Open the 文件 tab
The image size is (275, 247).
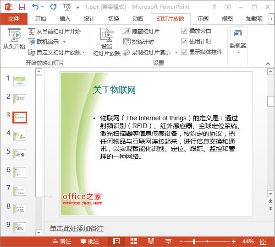[14, 19]
